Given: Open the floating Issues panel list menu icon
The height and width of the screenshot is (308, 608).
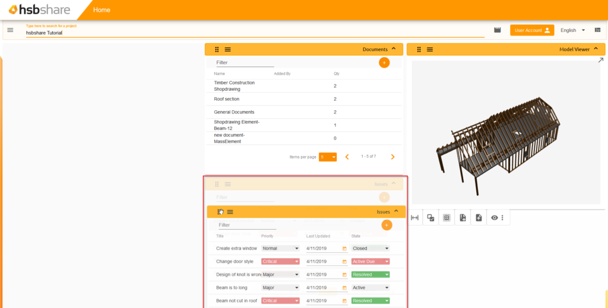Looking at the screenshot, I should pos(230,212).
